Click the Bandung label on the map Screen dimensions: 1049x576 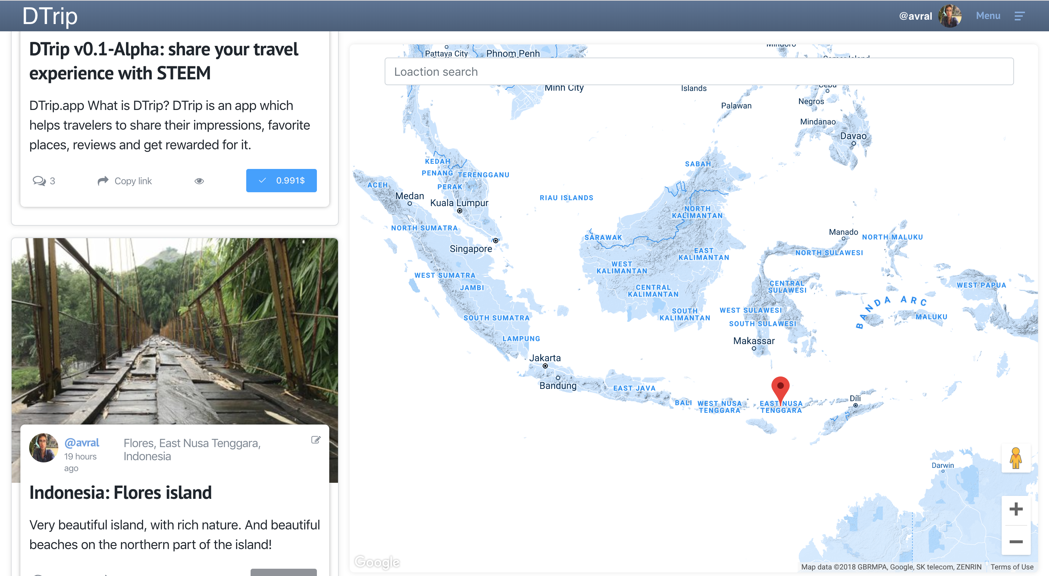[558, 386]
